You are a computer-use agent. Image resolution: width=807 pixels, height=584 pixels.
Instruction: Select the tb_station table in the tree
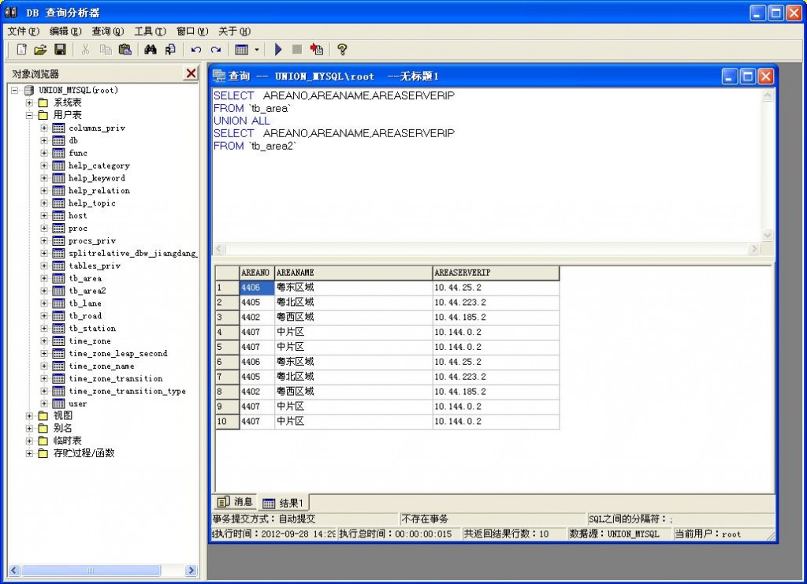tap(91, 329)
